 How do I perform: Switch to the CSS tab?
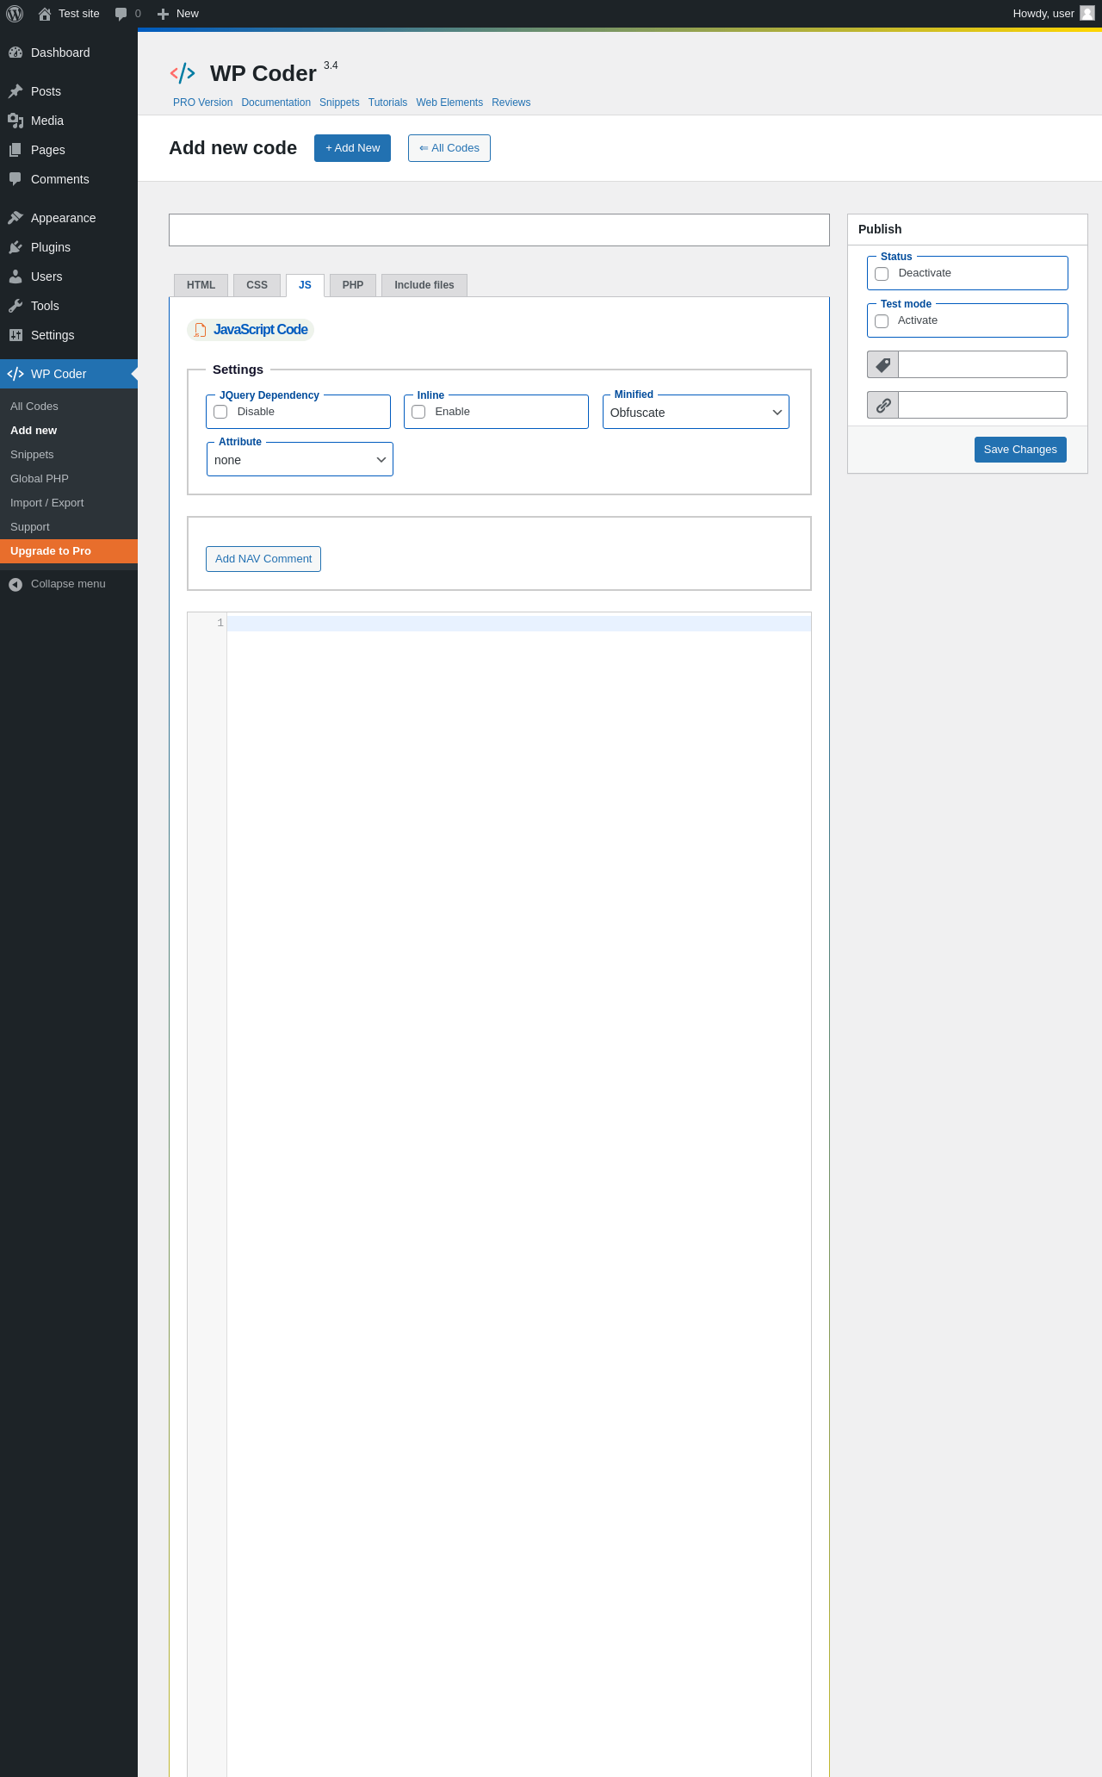(257, 285)
